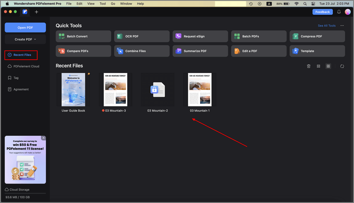Open the 03 Mountain 1 thumbnail
Image resolution: width=354 pixels, height=203 pixels.
coord(200,89)
